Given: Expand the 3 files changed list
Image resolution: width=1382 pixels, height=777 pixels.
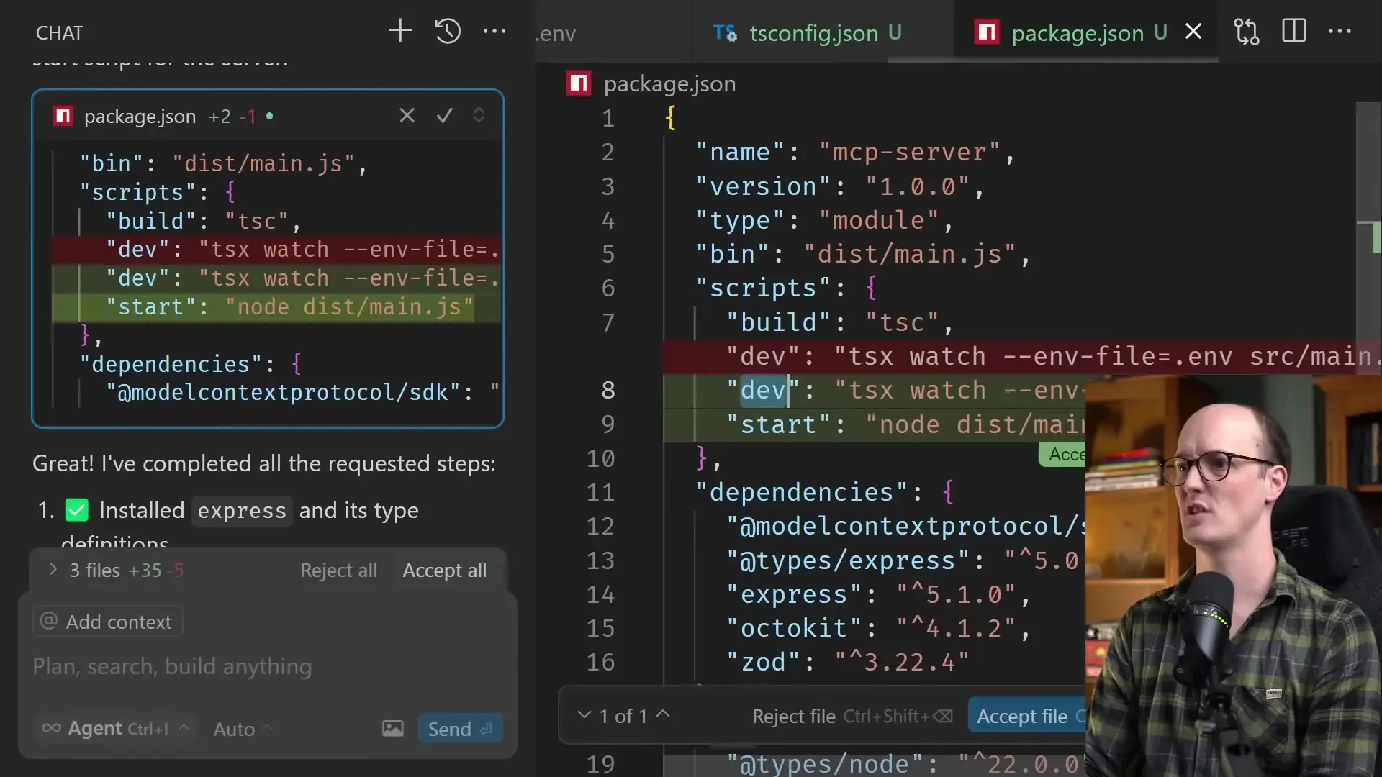Looking at the screenshot, I should [53, 570].
